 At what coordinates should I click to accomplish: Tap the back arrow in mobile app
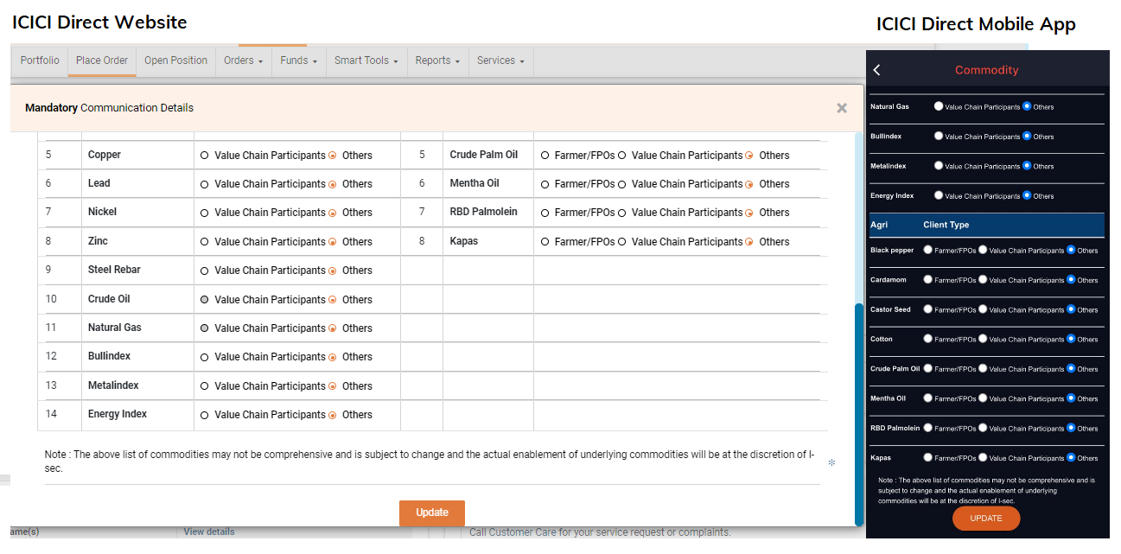point(877,70)
